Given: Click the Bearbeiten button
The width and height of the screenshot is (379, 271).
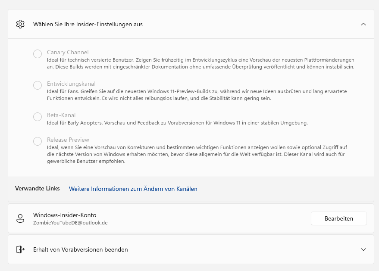Looking at the screenshot, I should [x=338, y=218].
